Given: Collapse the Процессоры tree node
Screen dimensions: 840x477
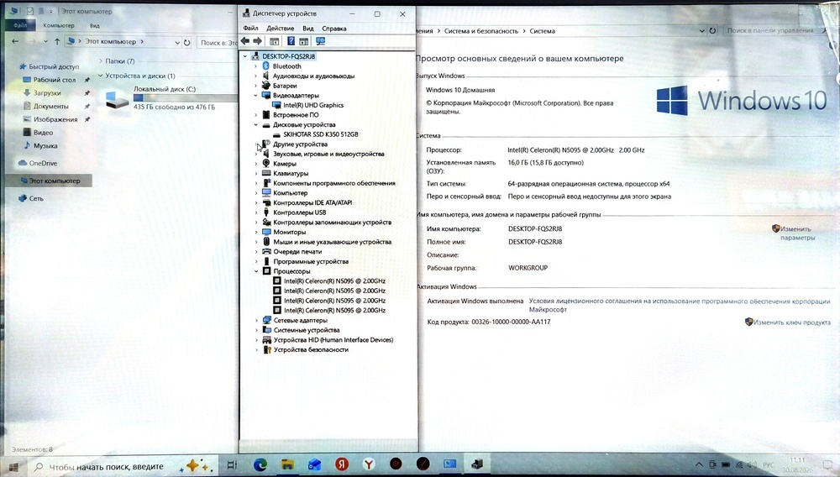Looking at the screenshot, I should pos(256,271).
